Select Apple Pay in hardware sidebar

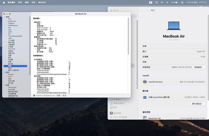tap(12, 21)
